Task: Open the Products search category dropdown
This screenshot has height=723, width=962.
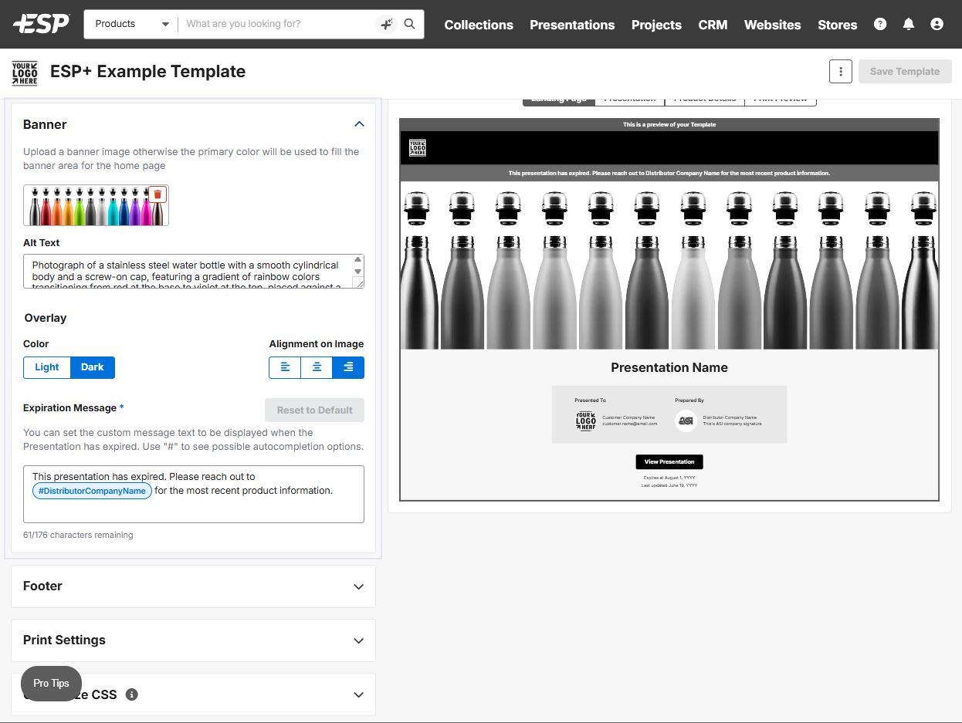Action: 131,24
